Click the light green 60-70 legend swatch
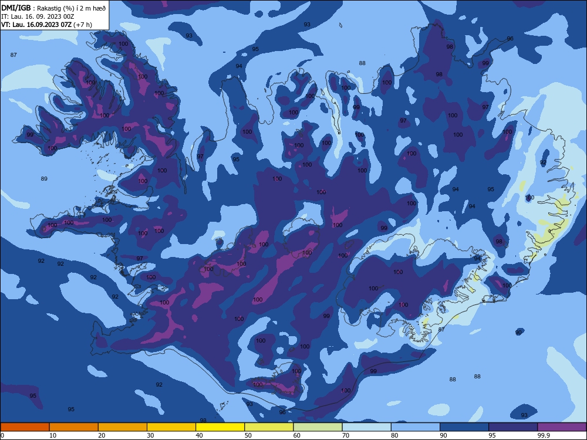Image resolution: width=587 pixels, height=440 pixels. tap(318, 427)
